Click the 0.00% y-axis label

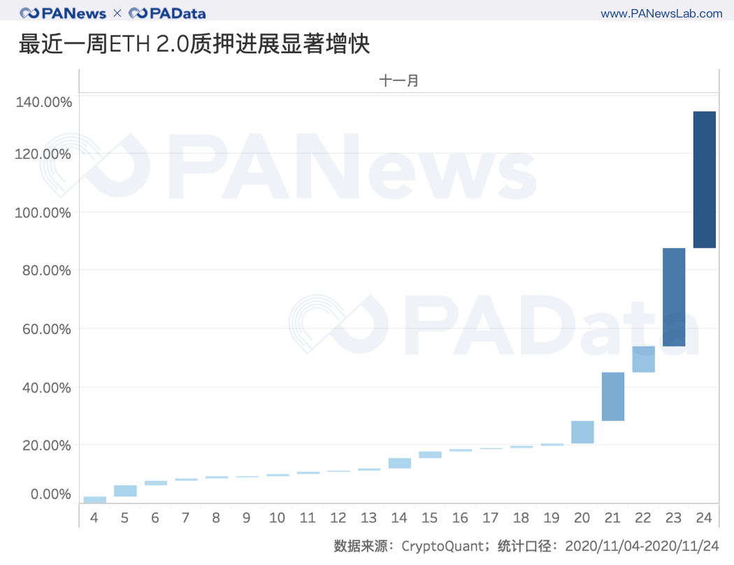[x=47, y=494]
